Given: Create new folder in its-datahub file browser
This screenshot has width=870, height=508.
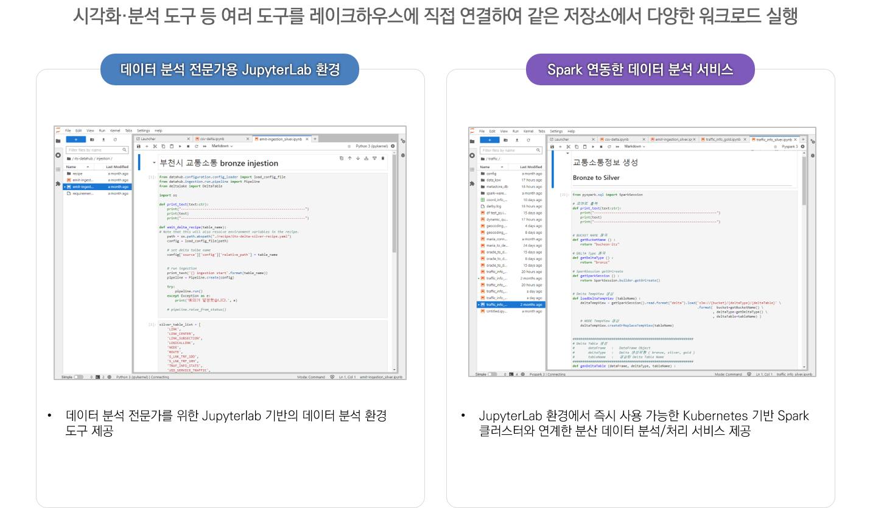Looking at the screenshot, I should pos(92,139).
